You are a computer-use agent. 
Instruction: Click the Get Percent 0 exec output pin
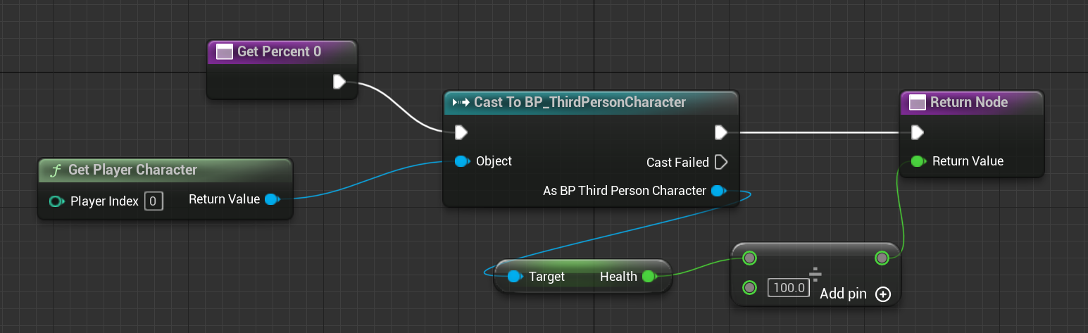click(339, 82)
